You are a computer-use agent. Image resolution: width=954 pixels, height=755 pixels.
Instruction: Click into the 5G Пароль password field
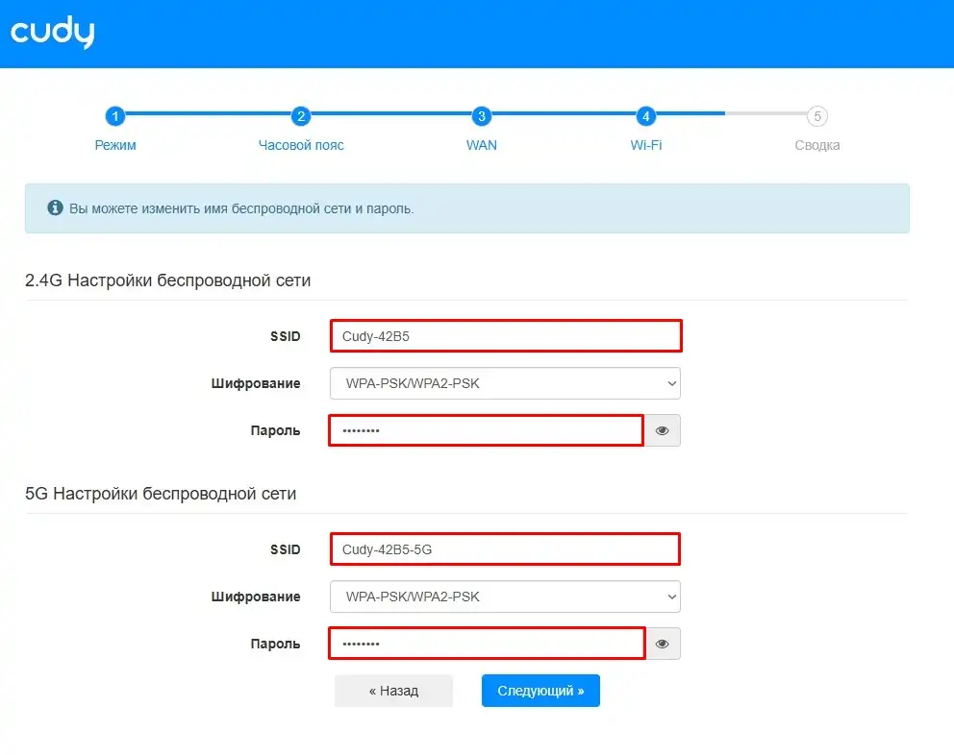[486, 645]
